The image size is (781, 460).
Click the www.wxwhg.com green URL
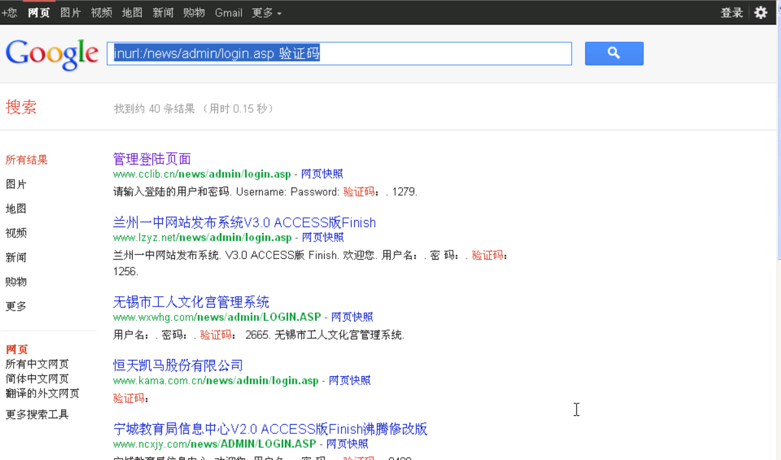click(x=217, y=317)
